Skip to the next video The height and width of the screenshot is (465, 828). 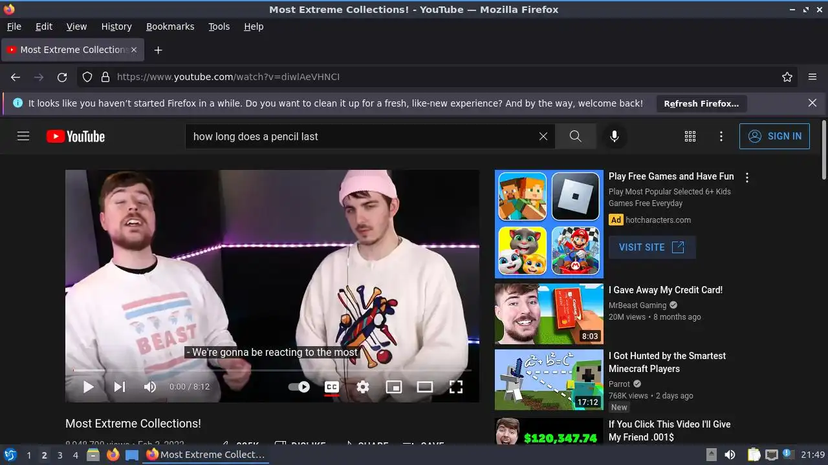click(120, 387)
